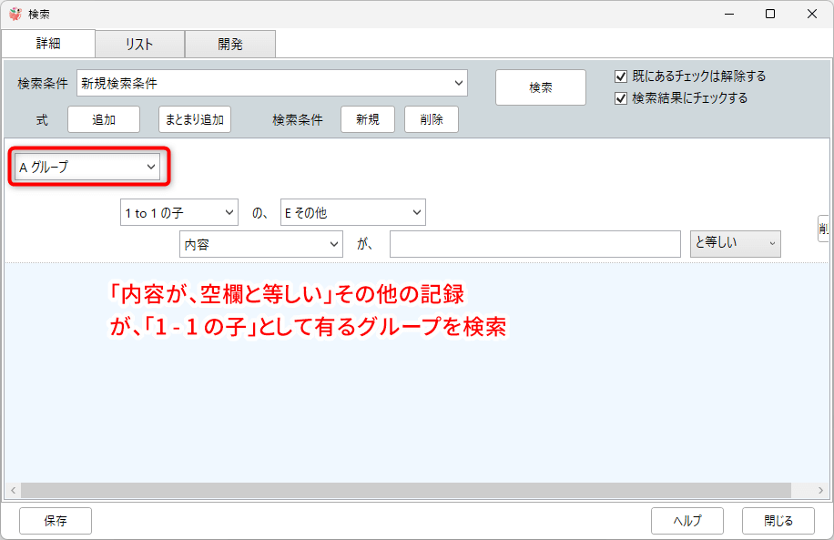Viewport: 834px width, 540px height.
Task: Open the E その他 dropdown
Action: [x=352, y=213]
